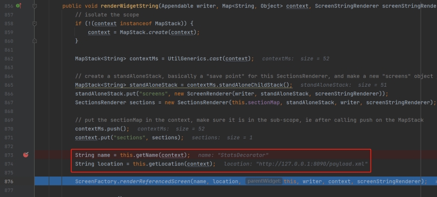Click the inline hint "contextMs: size = 52" on line 862
This screenshot has width=437, height=197.
click(x=296, y=59)
